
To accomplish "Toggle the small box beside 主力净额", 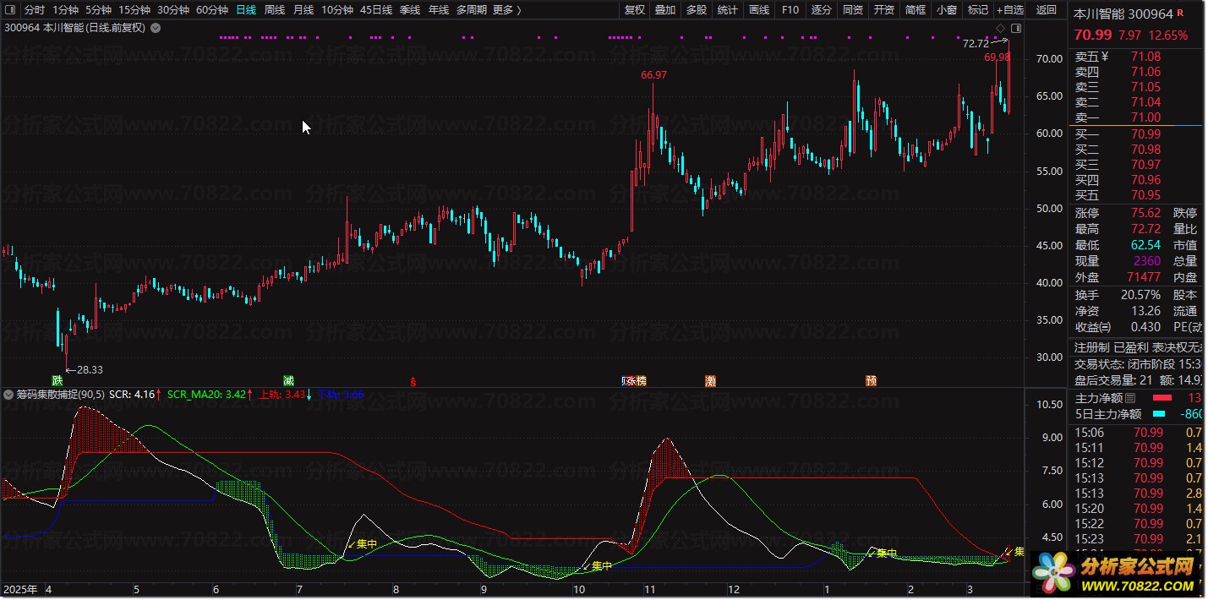I will [1130, 398].
